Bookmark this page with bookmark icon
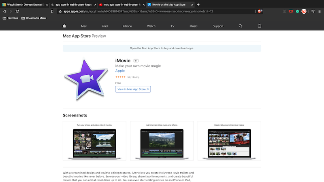This screenshot has width=324, height=182. click(x=52, y=11)
